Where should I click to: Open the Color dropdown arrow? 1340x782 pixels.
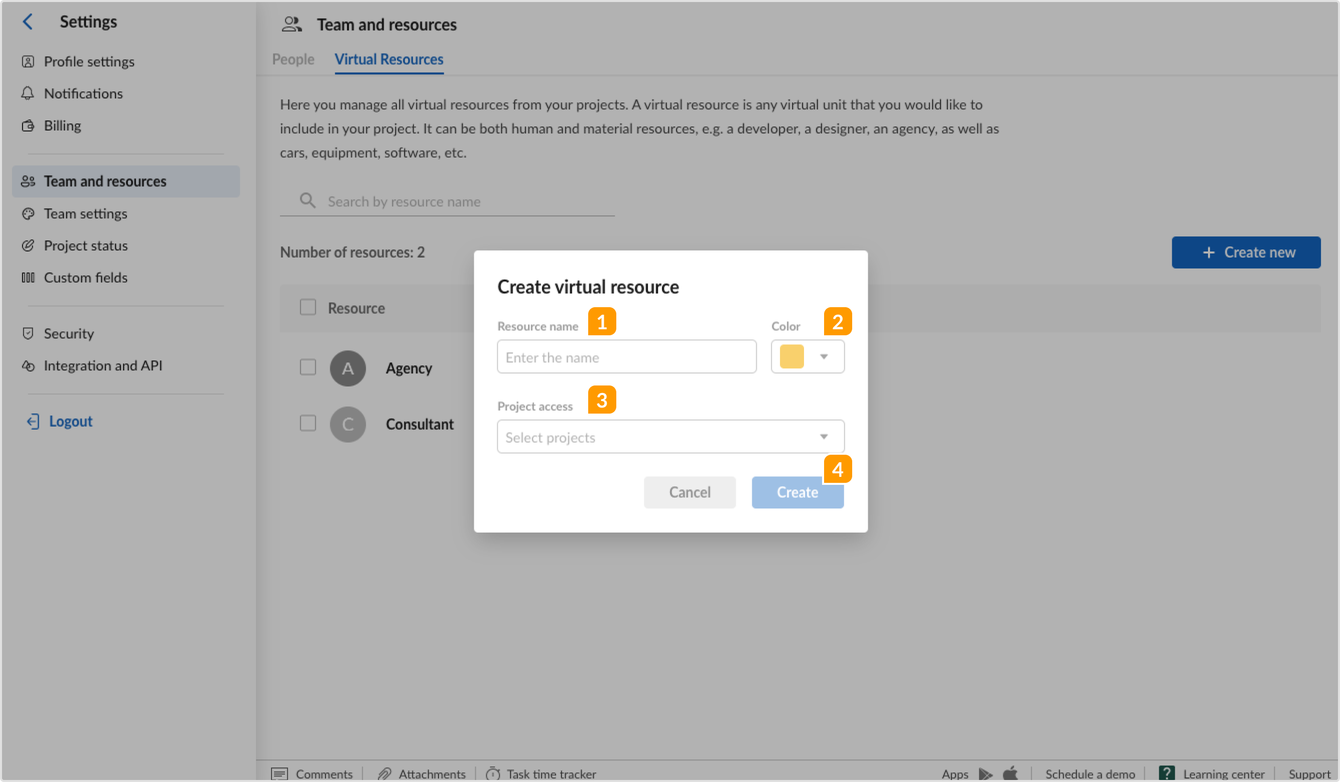point(824,356)
